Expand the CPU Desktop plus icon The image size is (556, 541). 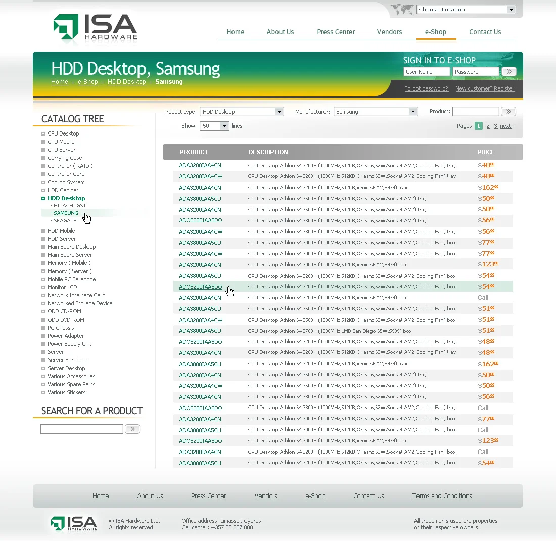(x=43, y=134)
